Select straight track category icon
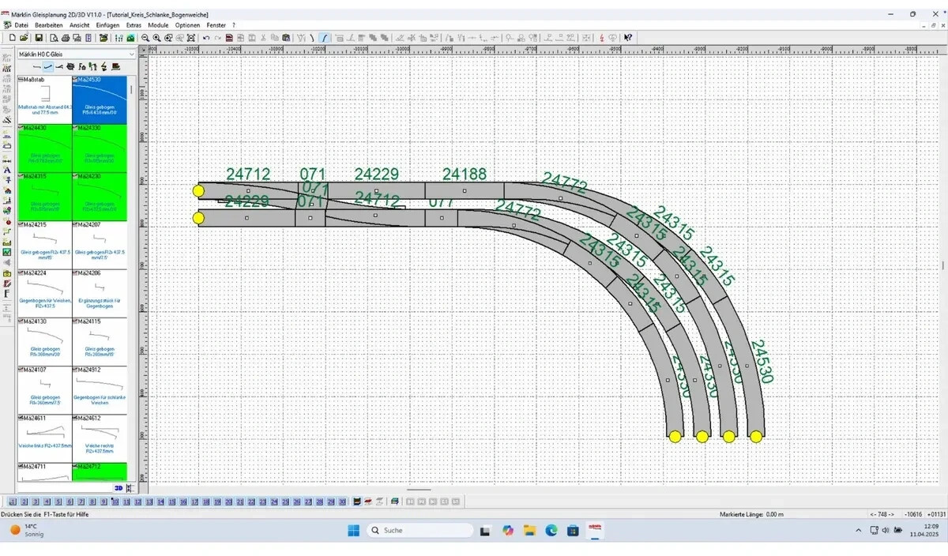Screen dimensions: 948x556 pos(36,66)
